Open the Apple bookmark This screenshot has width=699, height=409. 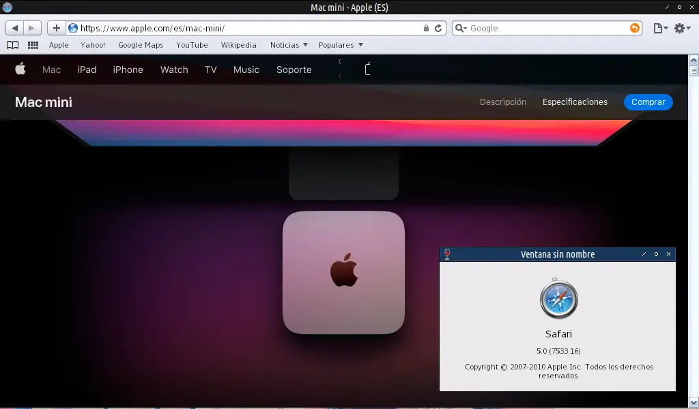59,45
